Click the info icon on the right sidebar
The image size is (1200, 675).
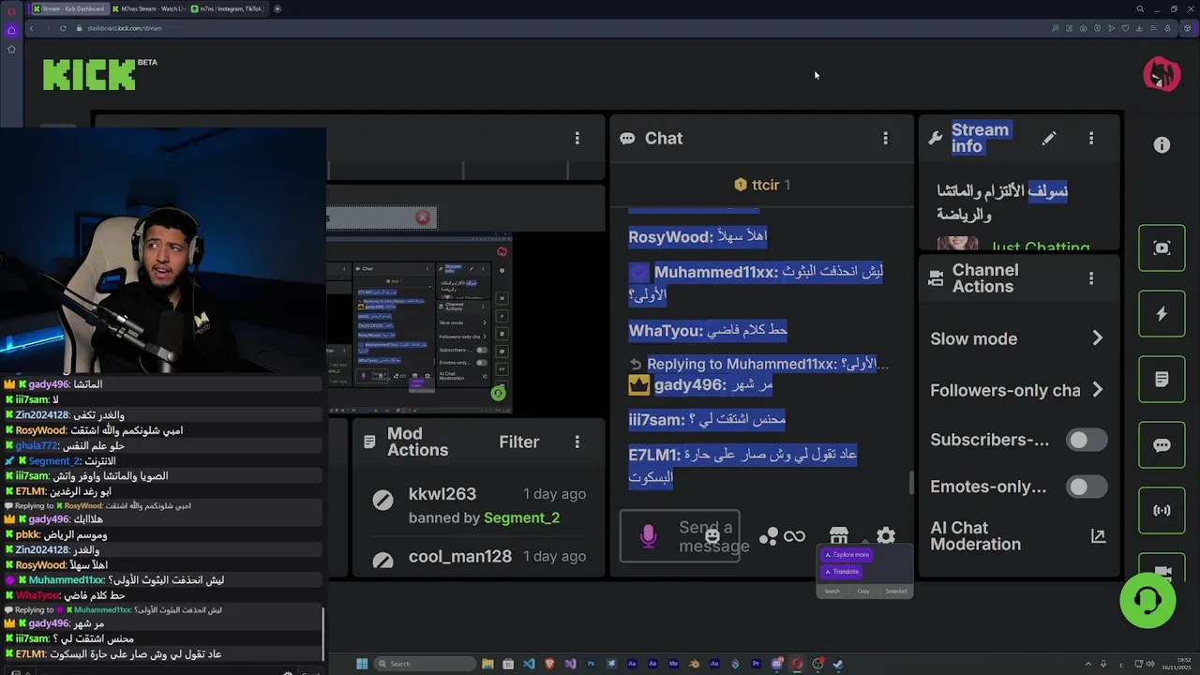click(x=1162, y=144)
